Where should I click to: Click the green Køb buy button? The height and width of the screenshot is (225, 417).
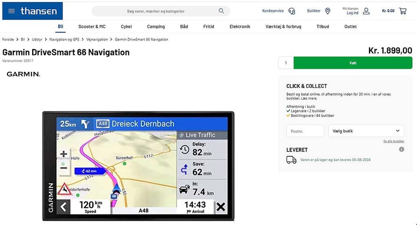353,63
